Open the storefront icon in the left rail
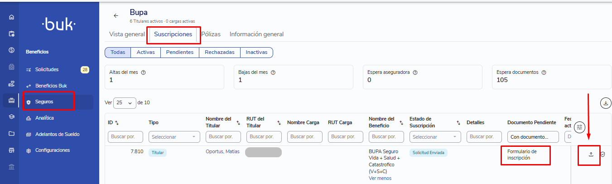Image resolution: width=612 pixels, height=184 pixels. (11, 150)
